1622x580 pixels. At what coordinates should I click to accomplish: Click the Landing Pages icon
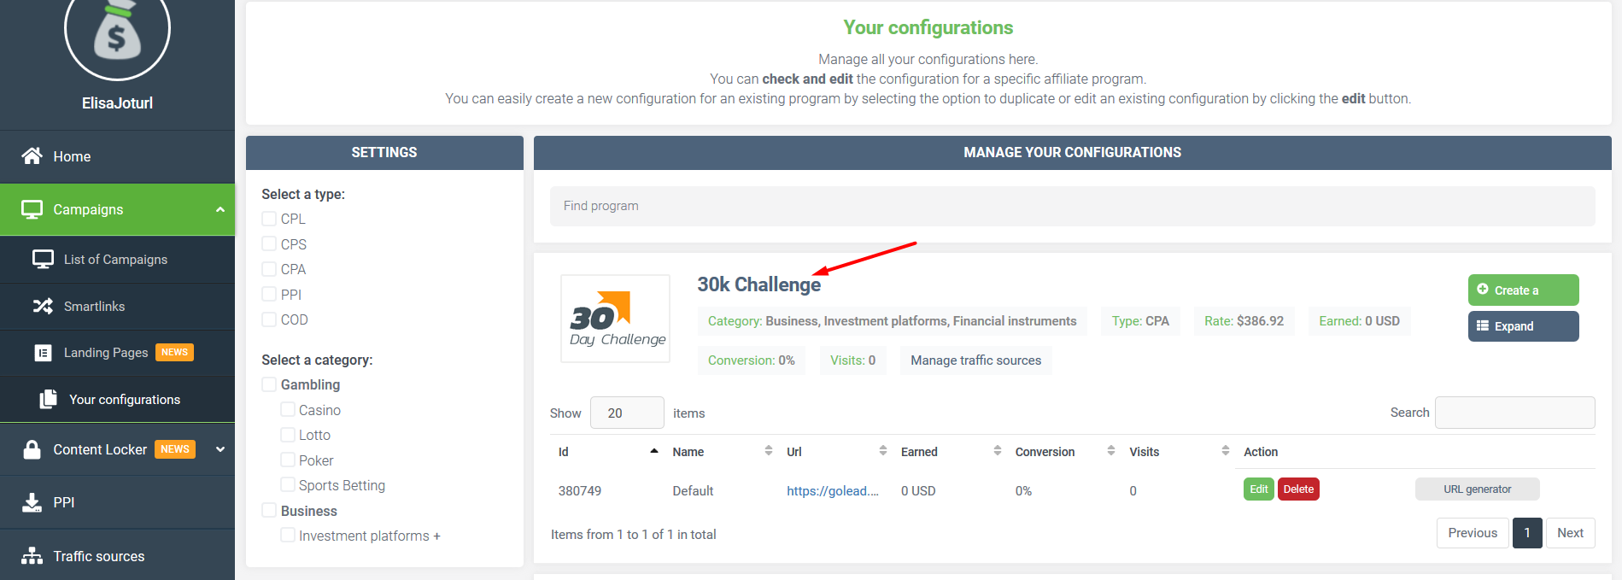[x=43, y=353]
